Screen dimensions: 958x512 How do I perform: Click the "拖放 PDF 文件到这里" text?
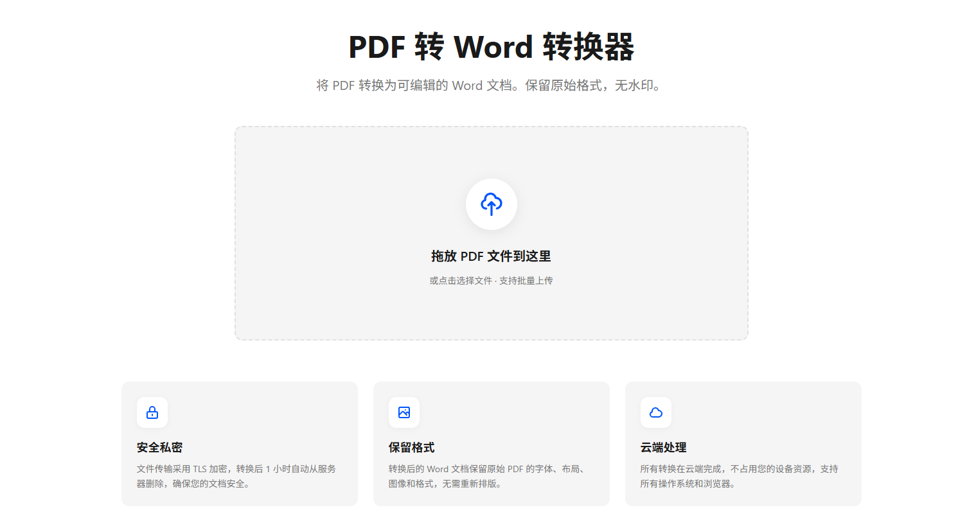pyautogui.click(x=491, y=256)
